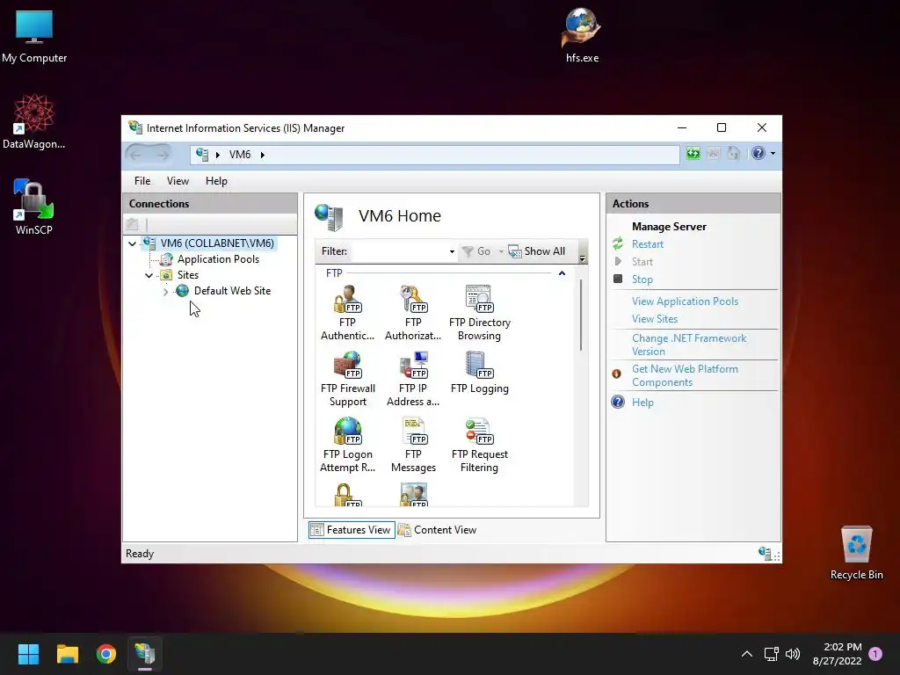Click the create connection icon in Connections toolbar
Screen dimensions: 900x675
click(x=133, y=224)
